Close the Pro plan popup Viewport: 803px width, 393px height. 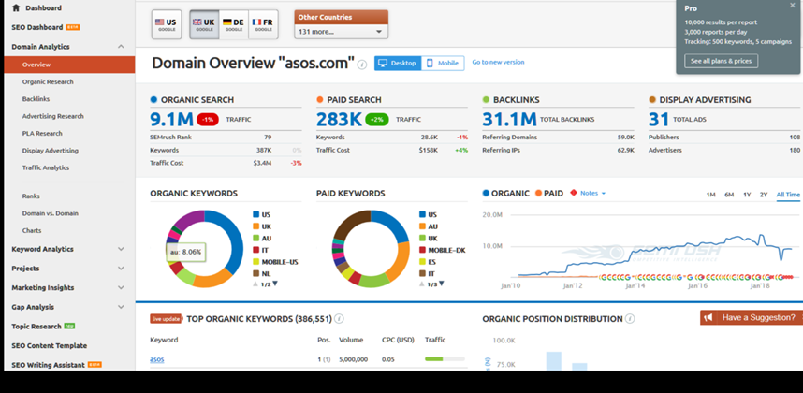793,5
